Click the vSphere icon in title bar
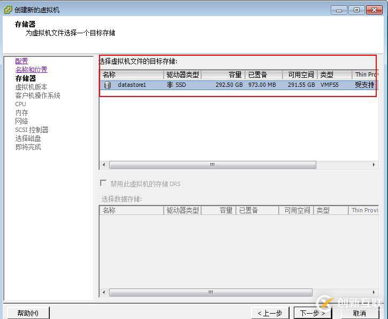388x319 pixels. click(x=7, y=10)
